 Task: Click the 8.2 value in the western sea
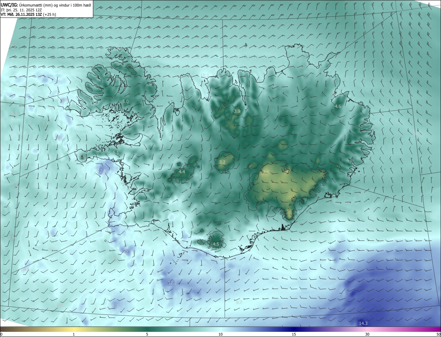click(x=14, y=113)
